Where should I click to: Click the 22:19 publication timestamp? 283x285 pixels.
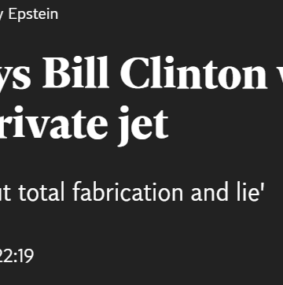coord(17,256)
